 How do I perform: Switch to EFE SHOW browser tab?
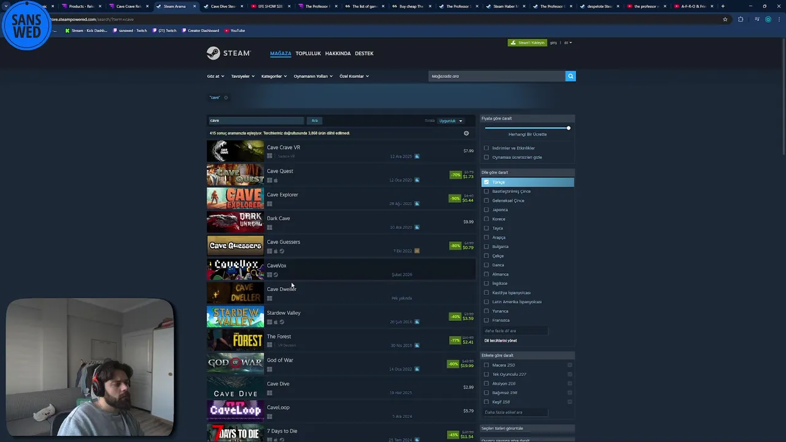[x=270, y=6]
